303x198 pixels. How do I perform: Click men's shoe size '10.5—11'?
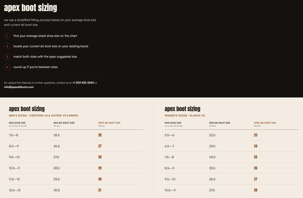(x=14, y=168)
